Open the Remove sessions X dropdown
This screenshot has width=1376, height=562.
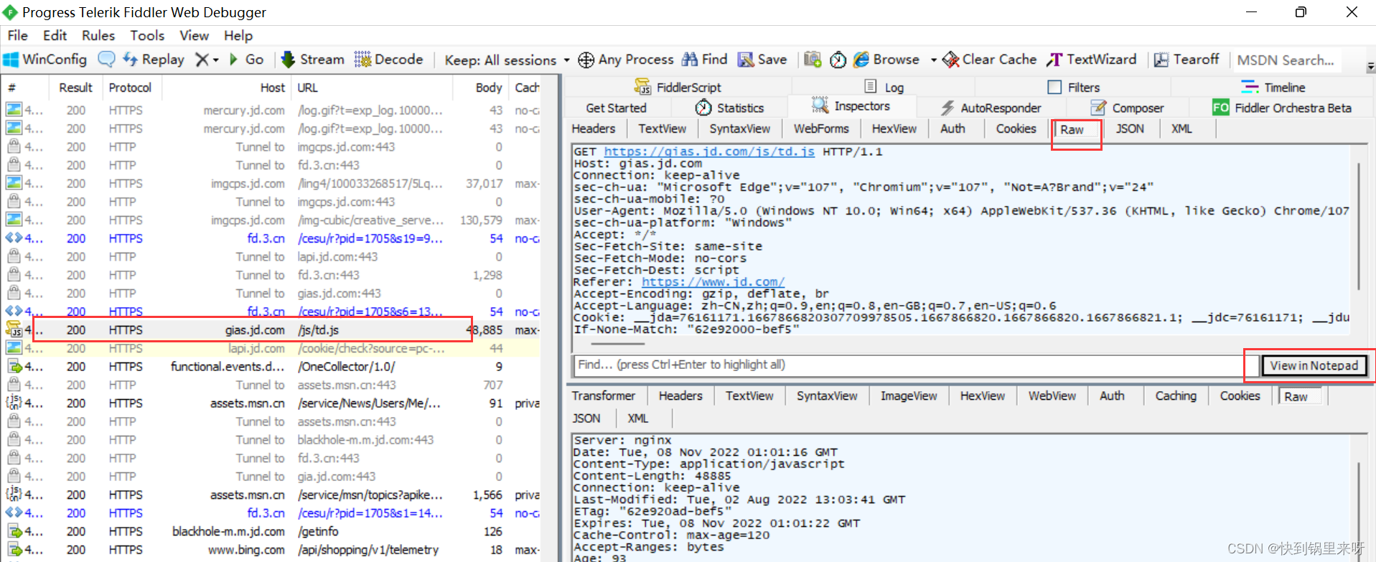[207, 60]
